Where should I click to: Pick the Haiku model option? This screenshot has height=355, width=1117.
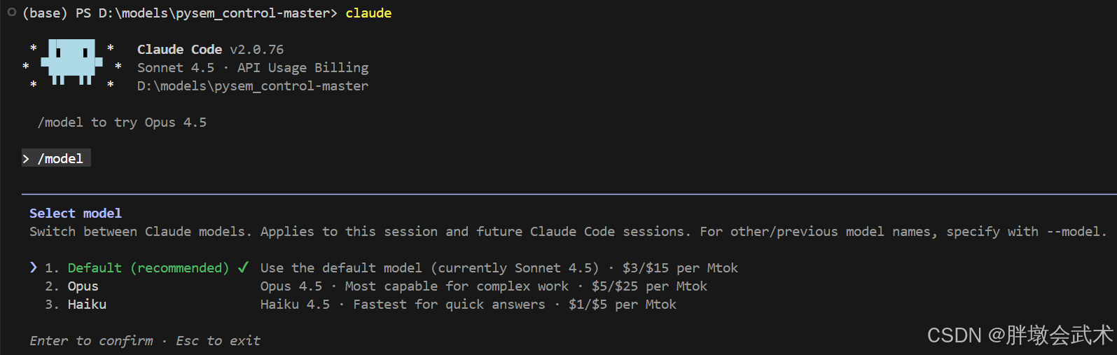(87, 305)
